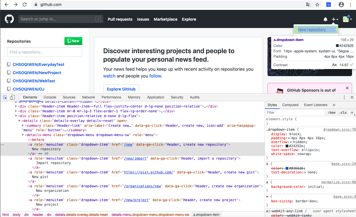Click repository icon beside CHSOQIWEN/NewProject

(9, 73)
